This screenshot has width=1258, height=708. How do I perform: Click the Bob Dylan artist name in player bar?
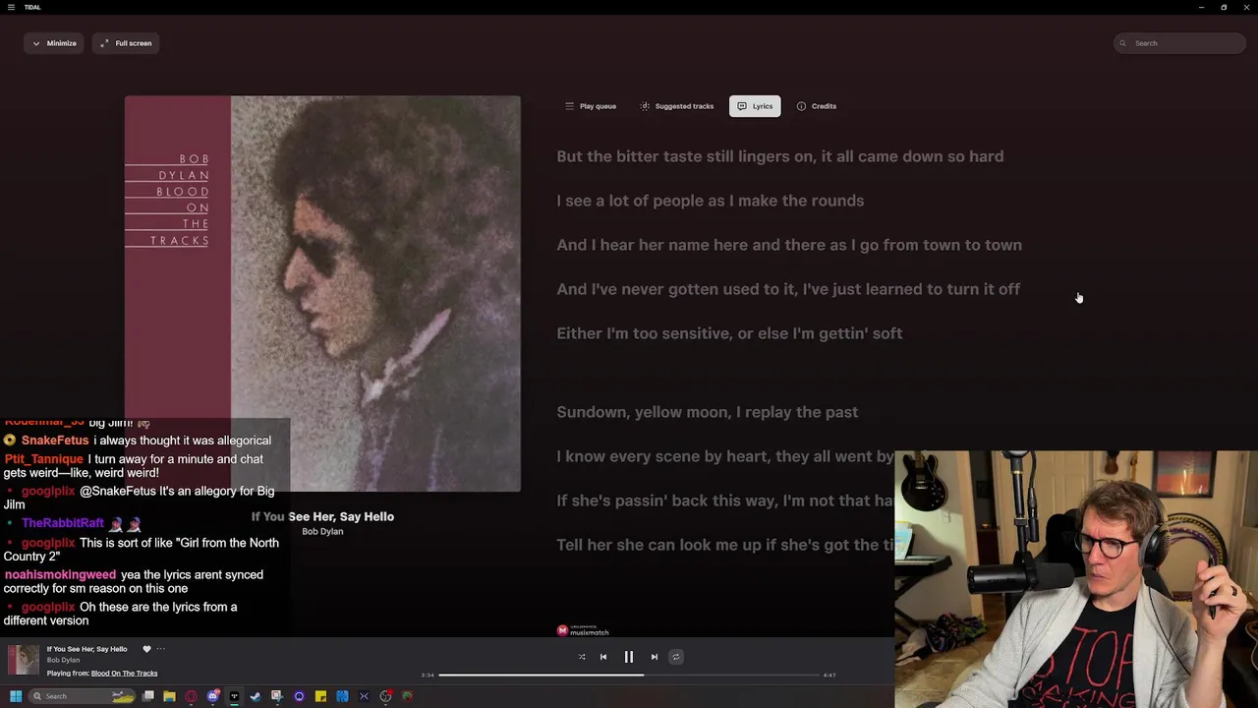(x=63, y=660)
